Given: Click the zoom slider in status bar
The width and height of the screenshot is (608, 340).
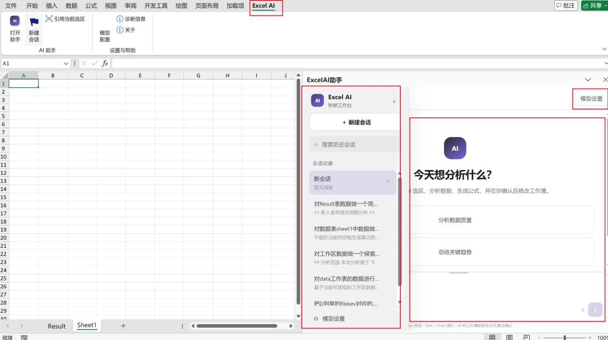Looking at the screenshot, I should coord(565,338).
